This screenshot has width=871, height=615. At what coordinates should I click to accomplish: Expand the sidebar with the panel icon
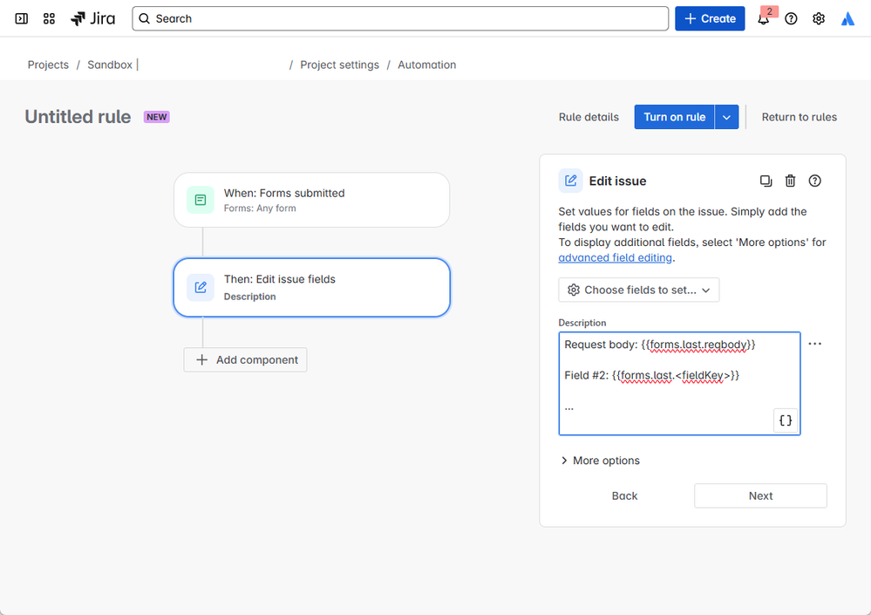click(x=21, y=19)
